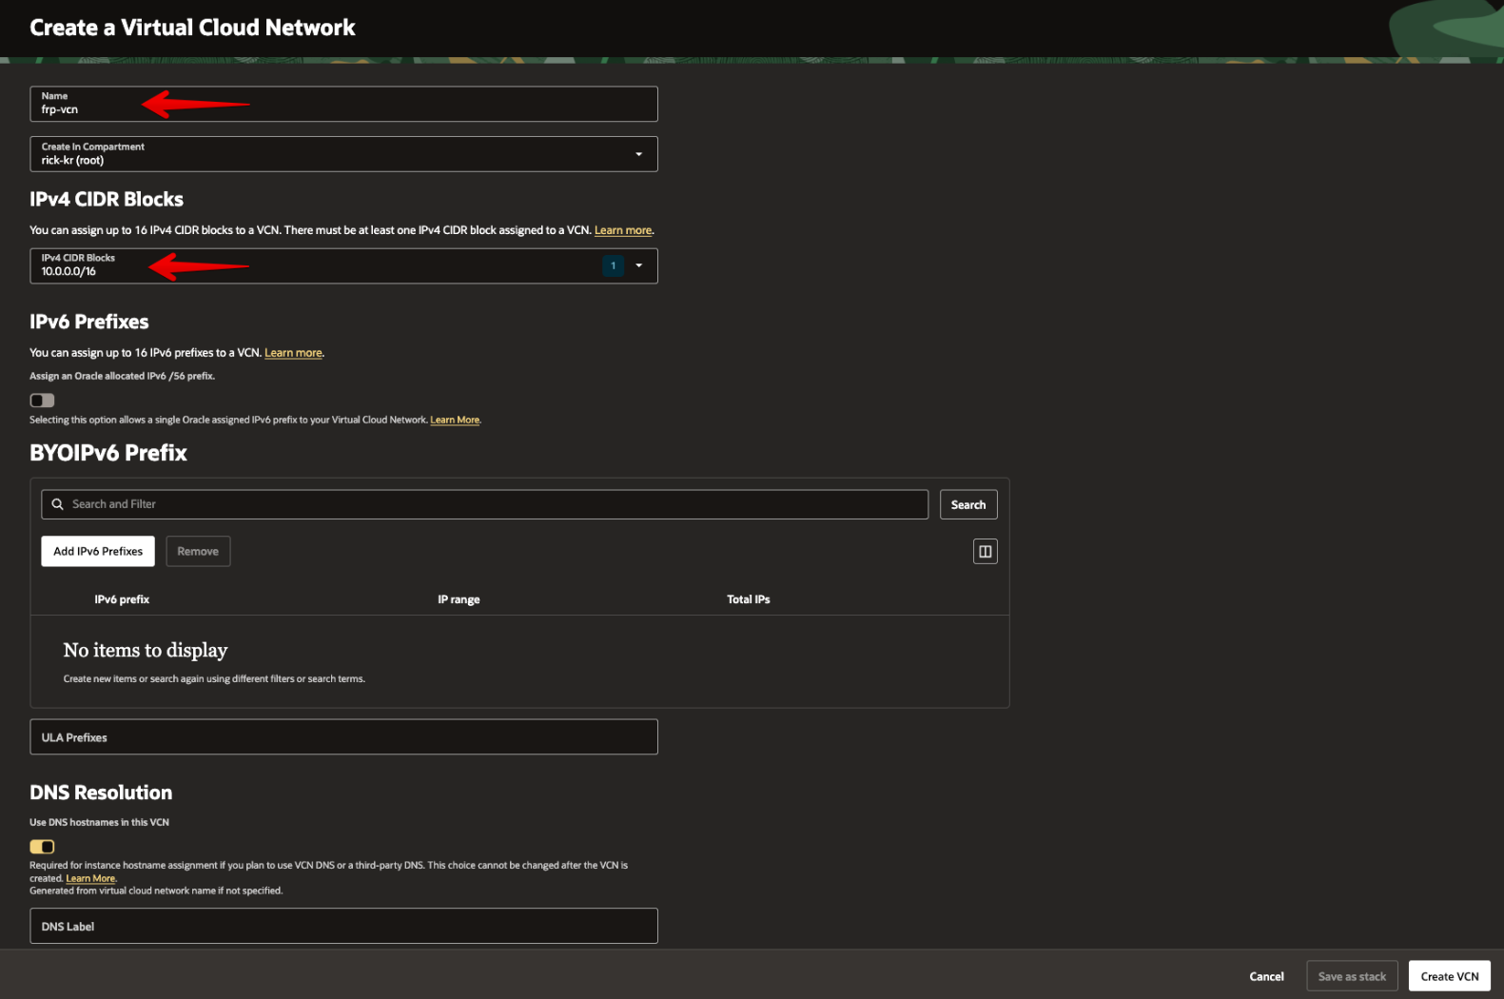Click the Add IPv6 Prefixes button

[98, 551]
